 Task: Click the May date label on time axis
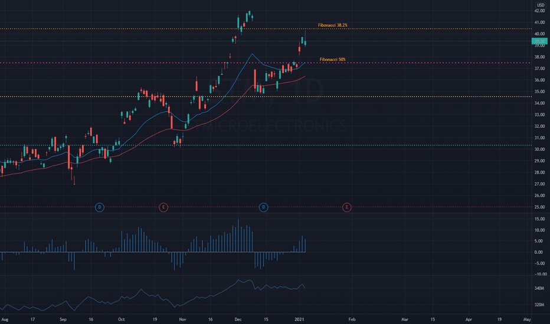tap(527, 319)
